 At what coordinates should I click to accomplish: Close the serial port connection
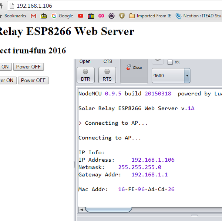coord(134,68)
